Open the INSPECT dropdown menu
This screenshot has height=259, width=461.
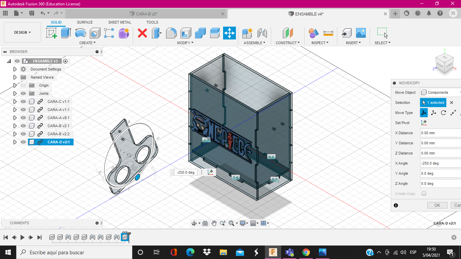[320, 43]
